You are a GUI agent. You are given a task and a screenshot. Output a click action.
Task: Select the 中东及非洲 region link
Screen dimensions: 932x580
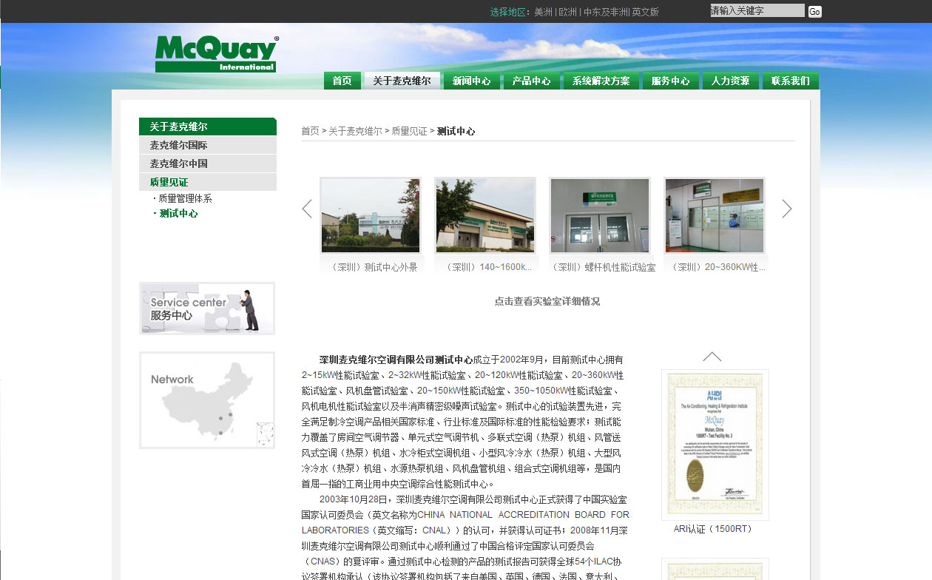(606, 12)
